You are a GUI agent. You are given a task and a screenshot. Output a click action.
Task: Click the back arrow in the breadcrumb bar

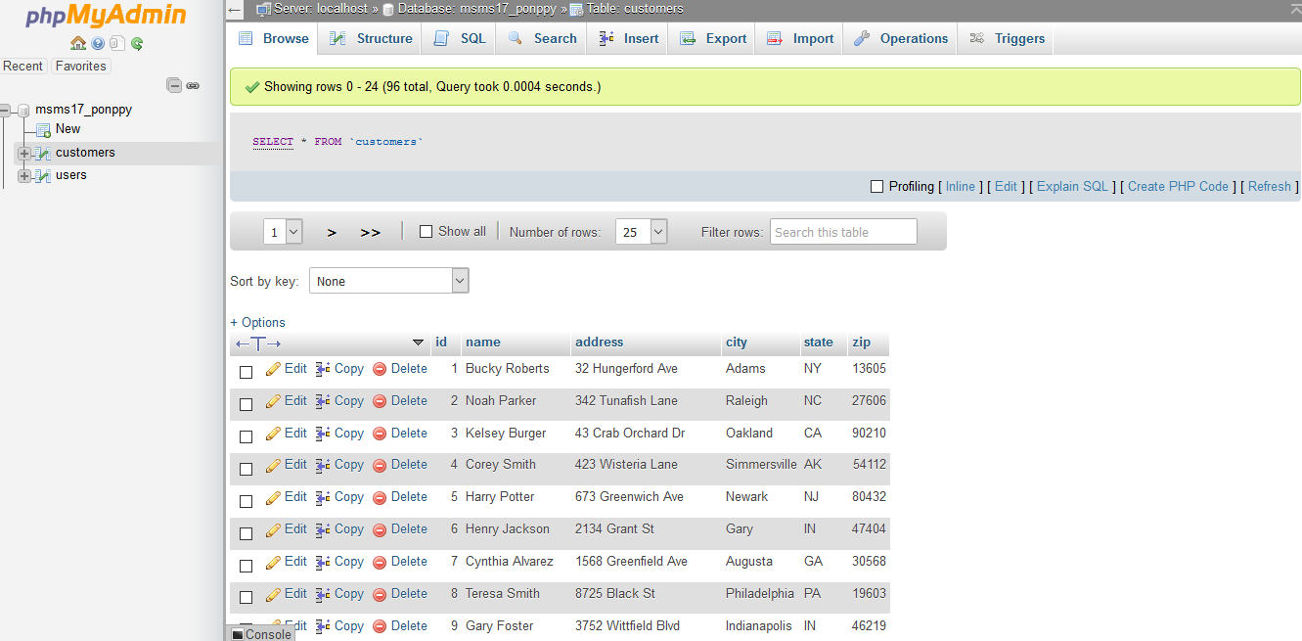click(235, 9)
